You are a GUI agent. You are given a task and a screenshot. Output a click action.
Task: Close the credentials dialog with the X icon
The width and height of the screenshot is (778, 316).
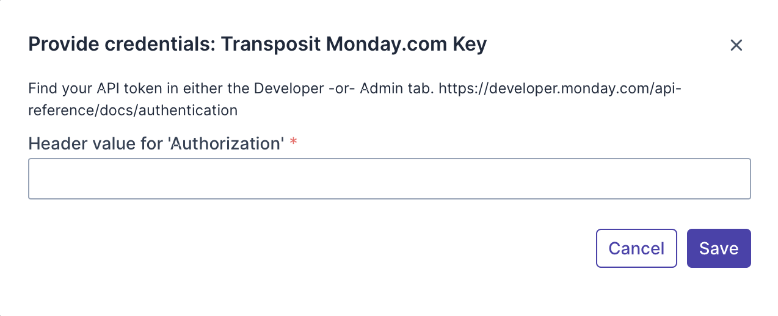(x=736, y=45)
